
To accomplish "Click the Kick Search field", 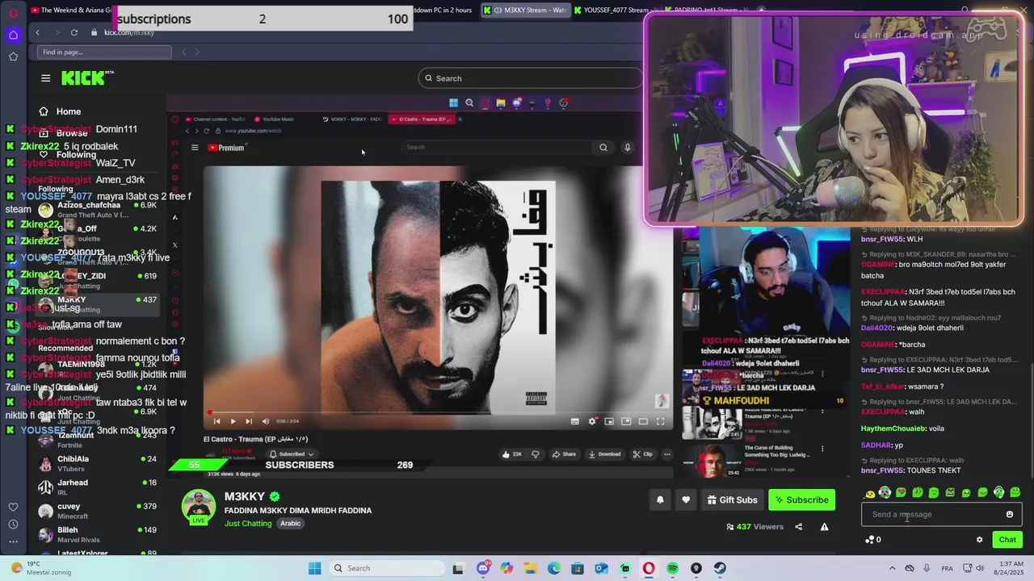I will click(531, 78).
